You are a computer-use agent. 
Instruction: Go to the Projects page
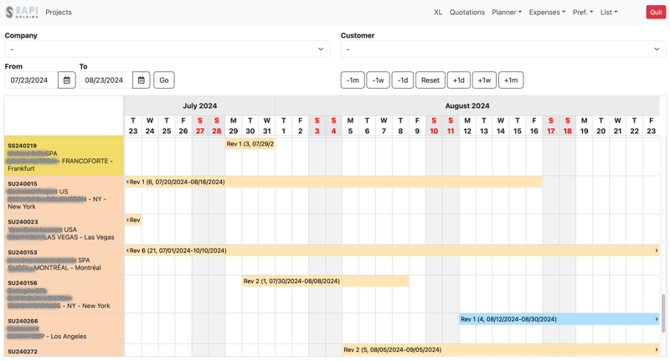pos(59,13)
